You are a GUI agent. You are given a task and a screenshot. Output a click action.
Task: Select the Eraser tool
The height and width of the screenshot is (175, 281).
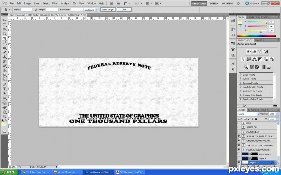point(5,66)
